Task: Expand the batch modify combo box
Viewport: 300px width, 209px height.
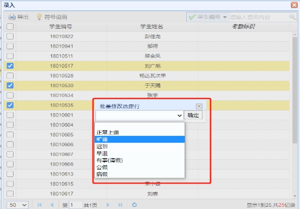Action: click(x=139, y=115)
